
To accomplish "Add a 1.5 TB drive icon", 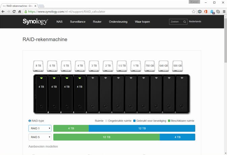I will (x=122, y=66).
